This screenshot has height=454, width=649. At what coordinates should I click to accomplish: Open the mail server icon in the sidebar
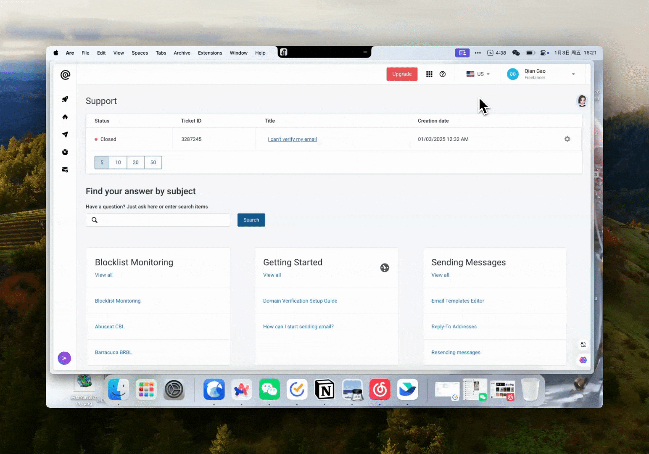click(x=65, y=170)
